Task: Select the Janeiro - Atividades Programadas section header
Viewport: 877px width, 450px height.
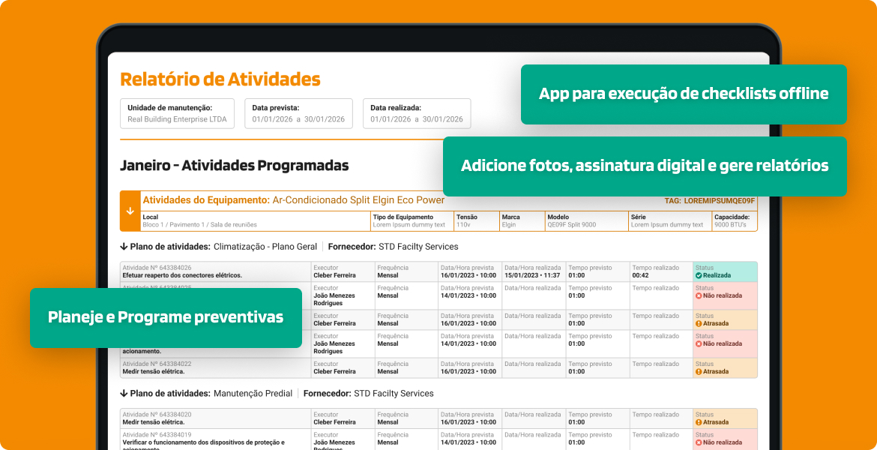Action: (x=235, y=166)
